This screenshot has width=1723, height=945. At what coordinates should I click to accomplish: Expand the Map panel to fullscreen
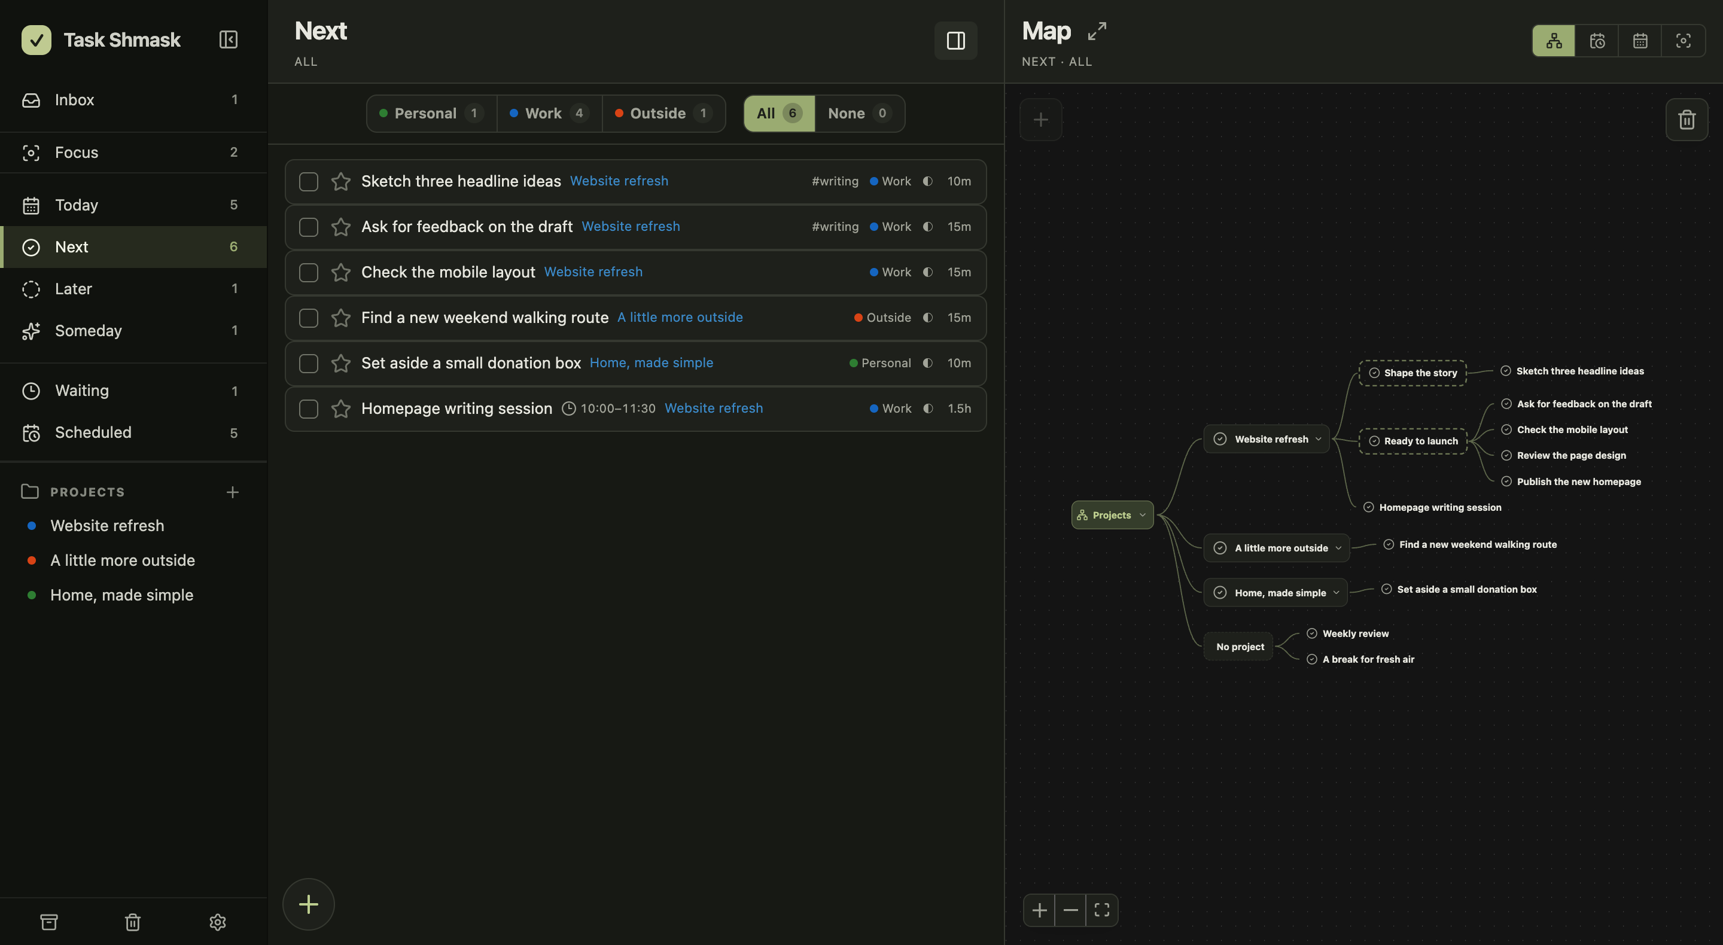[x=1097, y=31]
